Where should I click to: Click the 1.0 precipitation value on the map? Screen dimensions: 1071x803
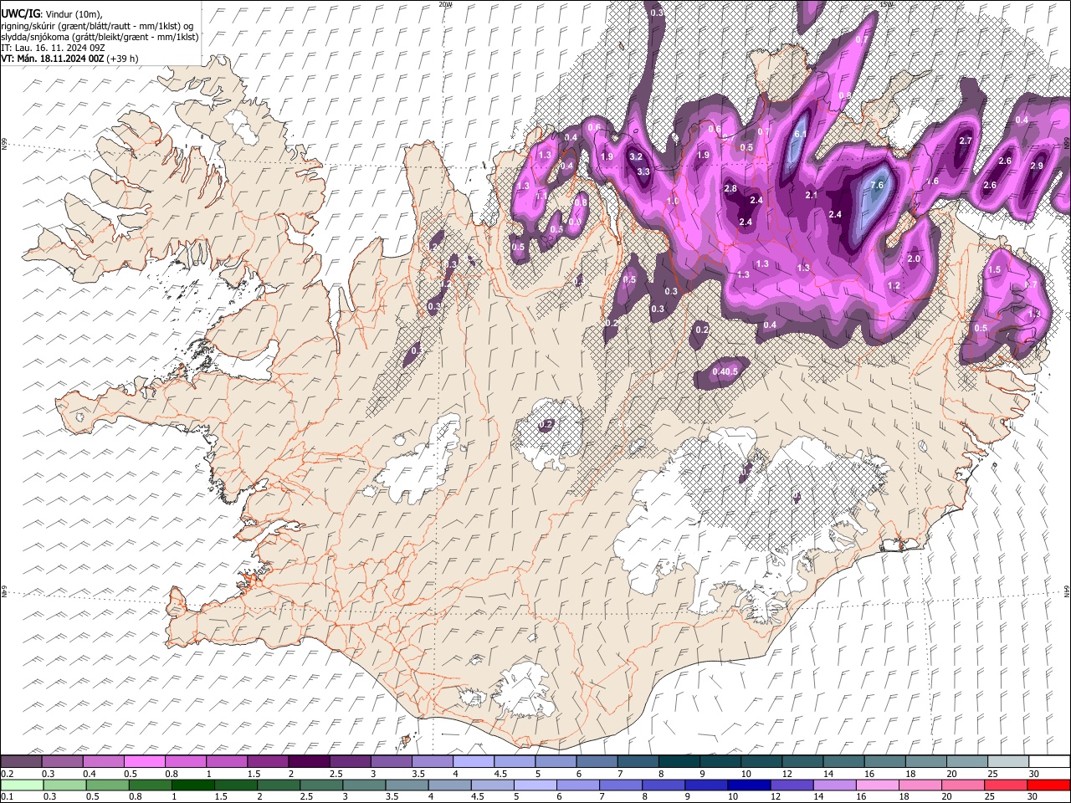673,202
